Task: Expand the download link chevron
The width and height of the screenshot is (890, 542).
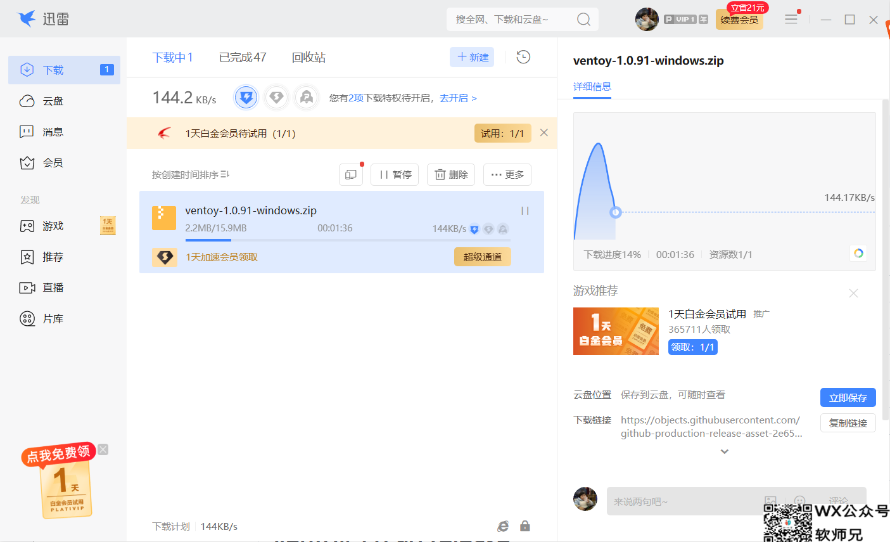Action: tap(725, 451)
